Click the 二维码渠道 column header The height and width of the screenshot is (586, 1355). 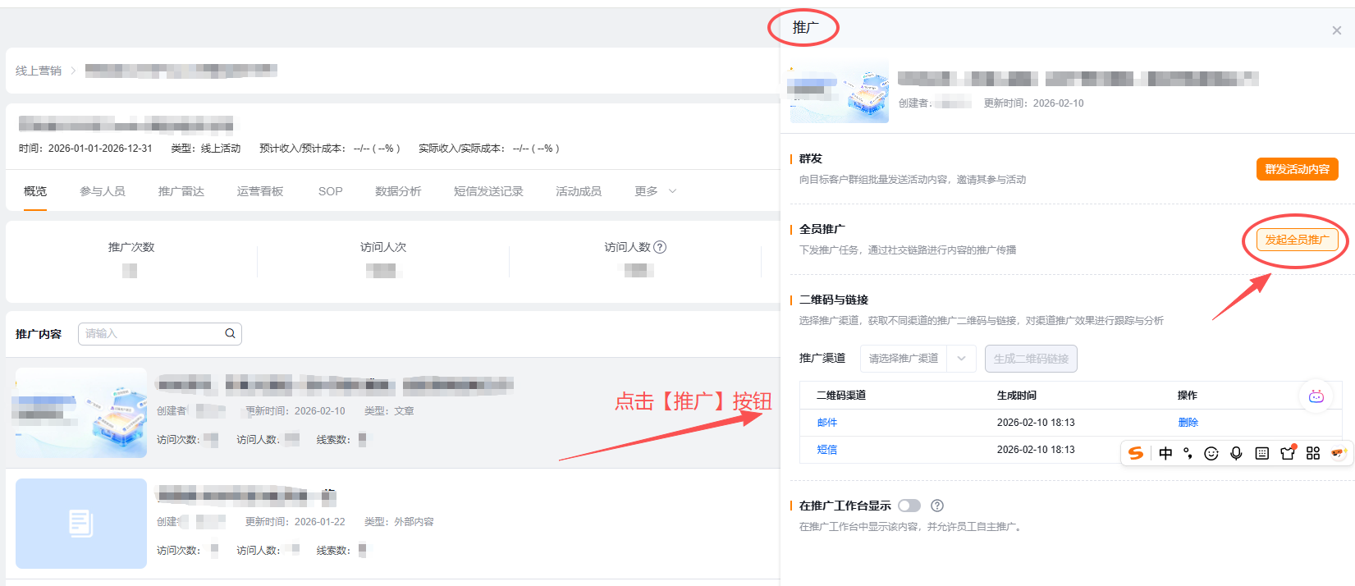coord(841,396)
